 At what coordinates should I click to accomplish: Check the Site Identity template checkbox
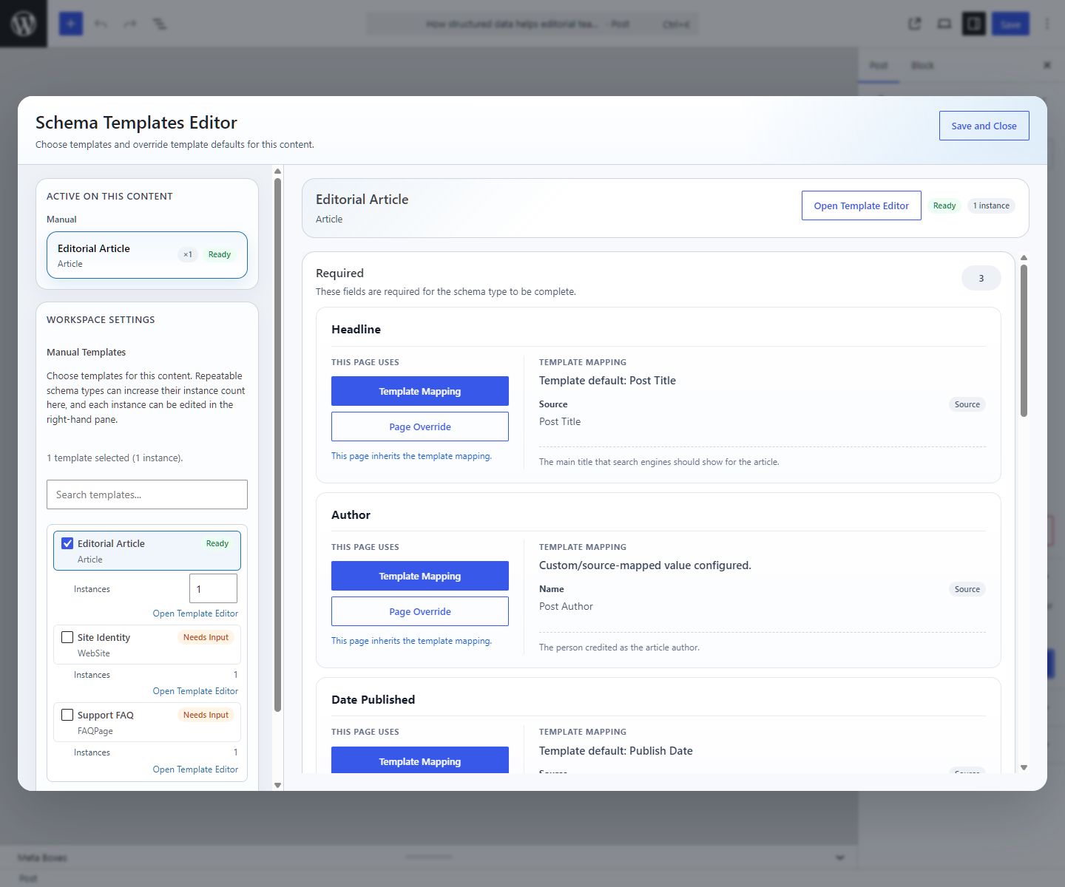coord(67,637)
